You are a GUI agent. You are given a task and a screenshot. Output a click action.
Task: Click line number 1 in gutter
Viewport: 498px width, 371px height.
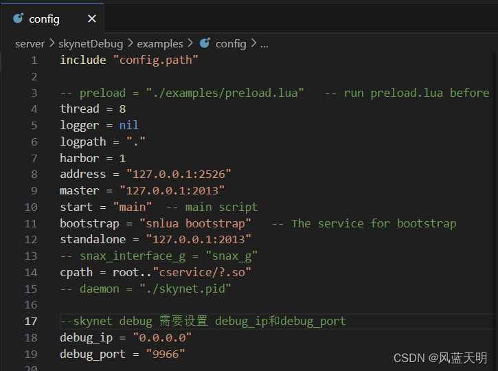[34, 60]
